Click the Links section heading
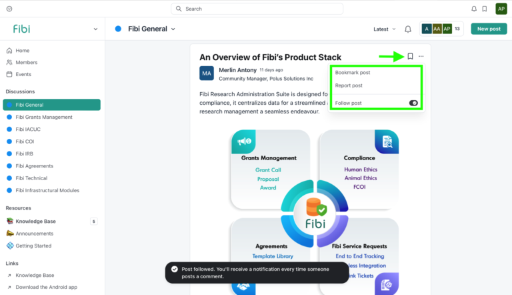This screenshot has height=295, width=512. point(12,263)
